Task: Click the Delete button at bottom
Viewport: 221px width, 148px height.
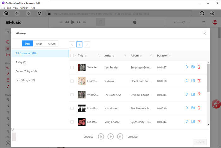Action: (200, 142)
